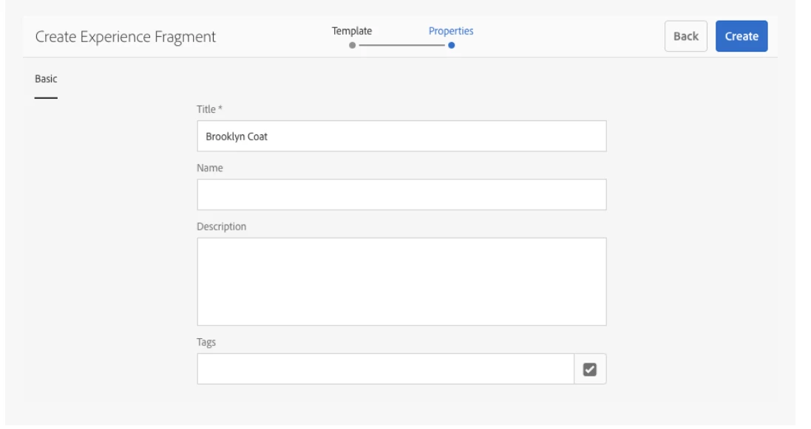Click the Create Experience Fragment heading
Viewport: 811px width, 429px height.
(126, 37)
